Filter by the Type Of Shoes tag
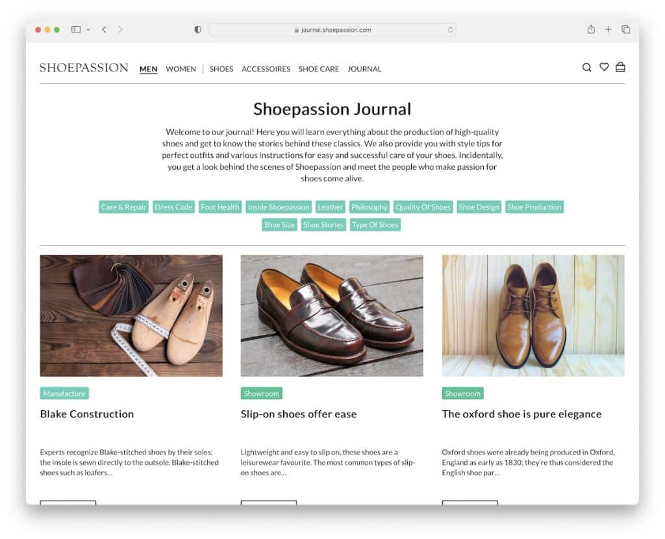Image resolution: width=665 pixels, height=539 pixels. coord(375,225)
